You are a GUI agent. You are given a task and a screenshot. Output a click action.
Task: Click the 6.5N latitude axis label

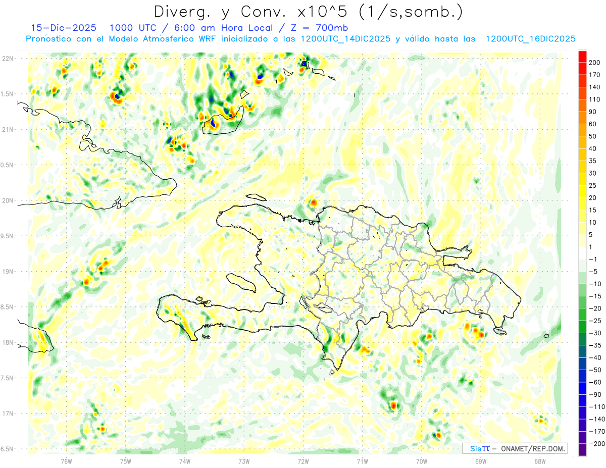tap(8, 449)
